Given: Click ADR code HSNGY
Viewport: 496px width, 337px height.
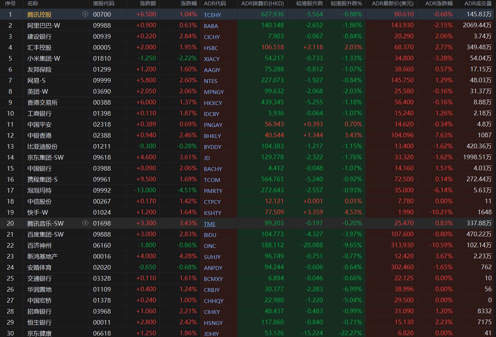Looking at the screenshot, I should click(x=213, y=323).
